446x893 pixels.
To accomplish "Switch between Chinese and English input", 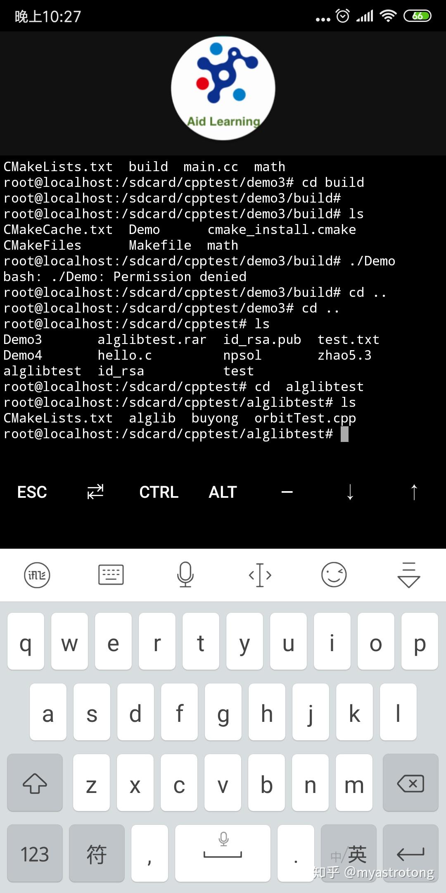I will click(x=349, y=854).
